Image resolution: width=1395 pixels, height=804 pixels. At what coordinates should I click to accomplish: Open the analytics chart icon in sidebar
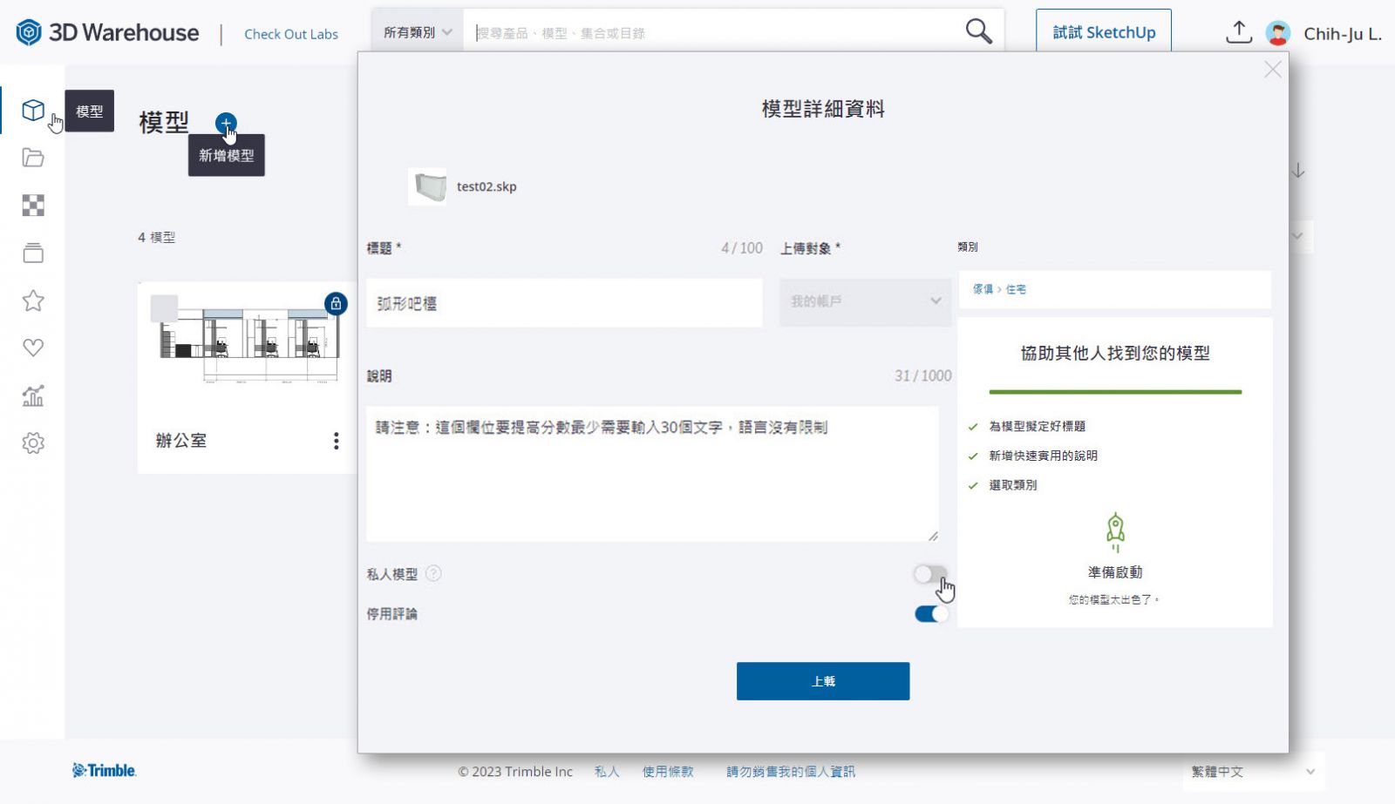point(33,395)
